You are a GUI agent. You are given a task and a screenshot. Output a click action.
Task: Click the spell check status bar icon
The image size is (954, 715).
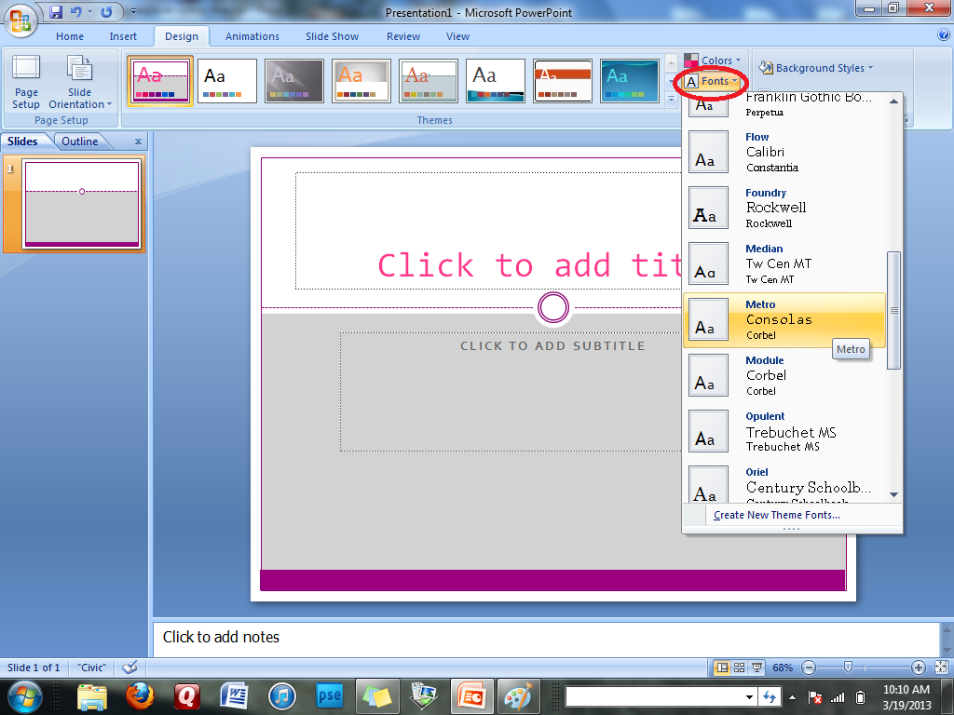click(129, 668)
